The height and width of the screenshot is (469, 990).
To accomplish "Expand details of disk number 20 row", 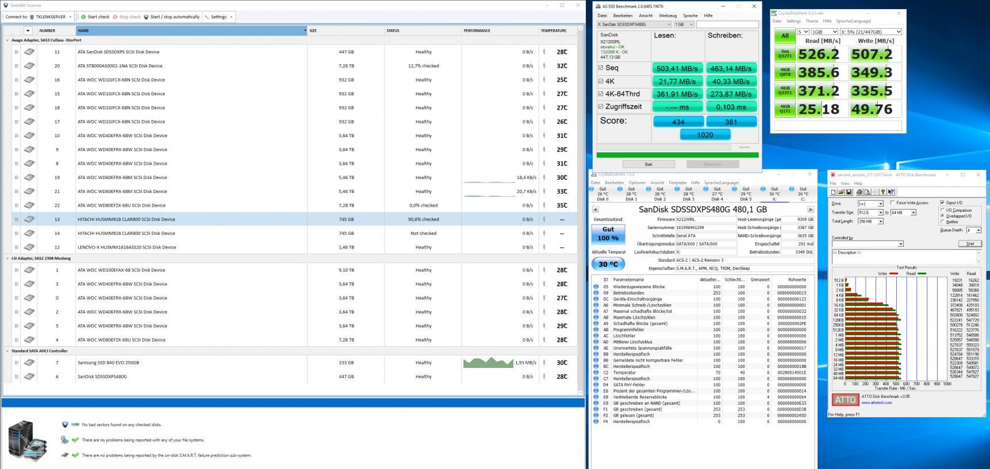I will click(x=16, y=66).
